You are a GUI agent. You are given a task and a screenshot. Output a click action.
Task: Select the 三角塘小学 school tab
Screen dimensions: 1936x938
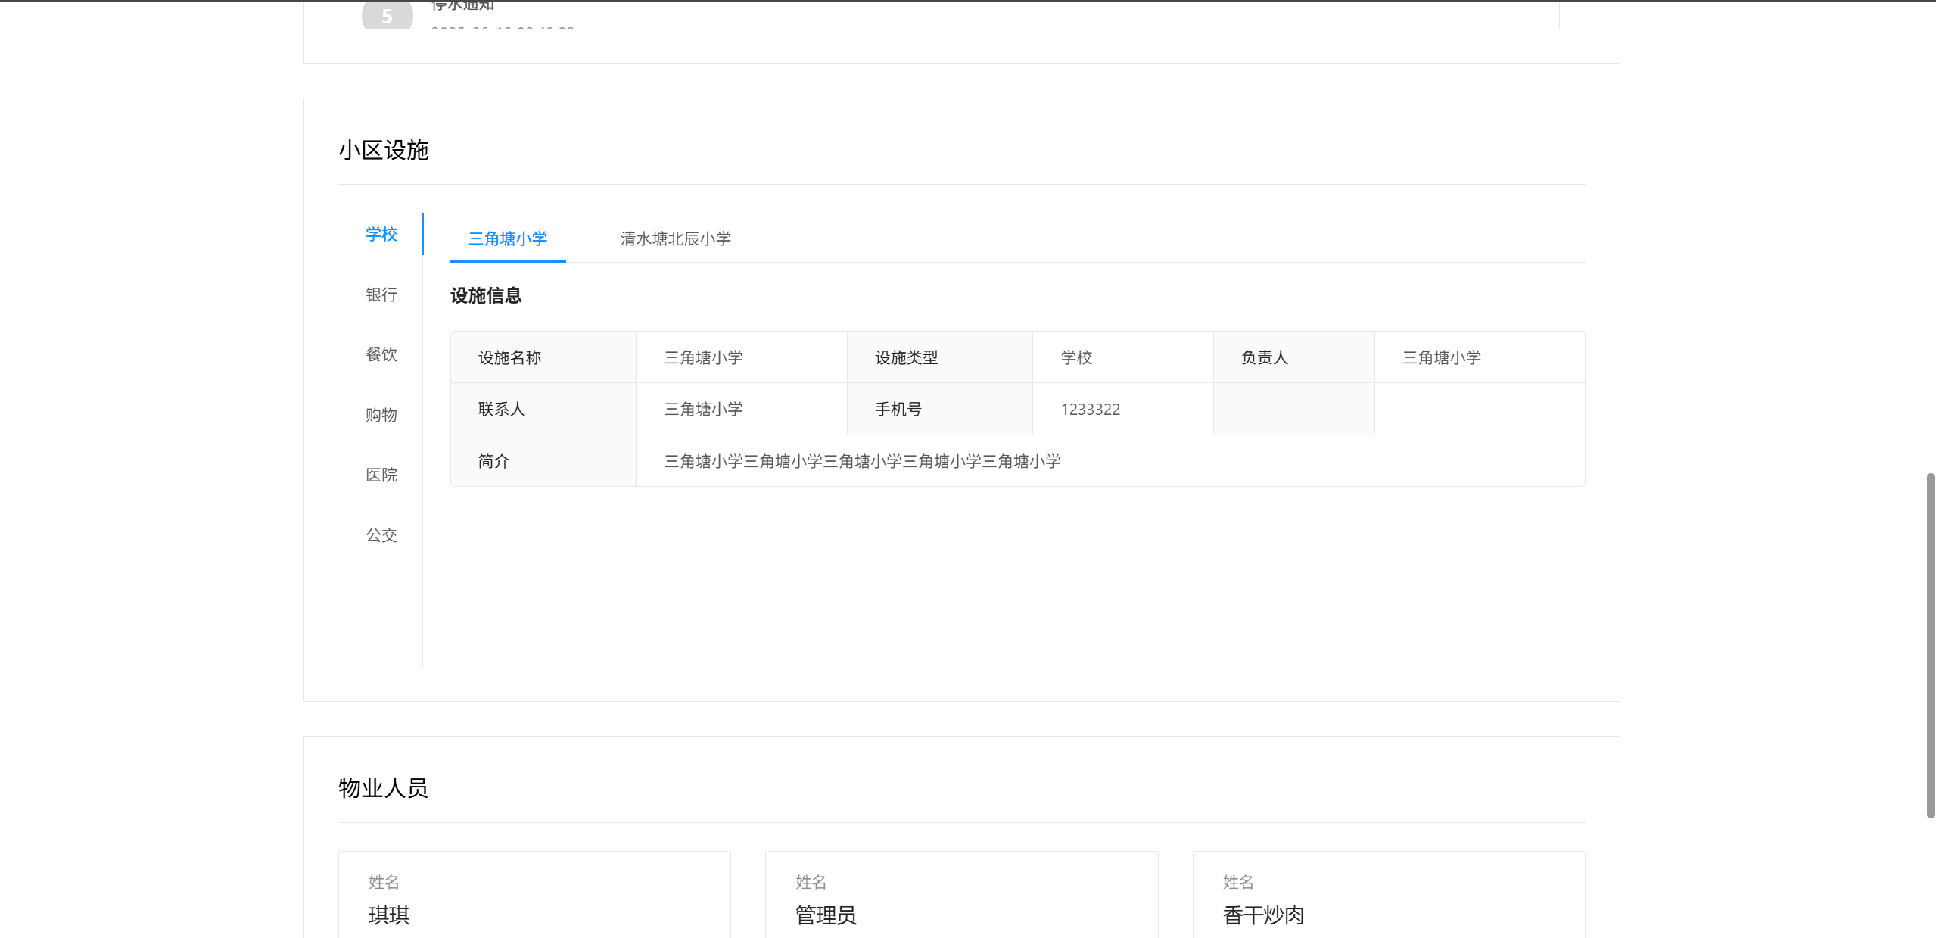(x=508, y=238)
